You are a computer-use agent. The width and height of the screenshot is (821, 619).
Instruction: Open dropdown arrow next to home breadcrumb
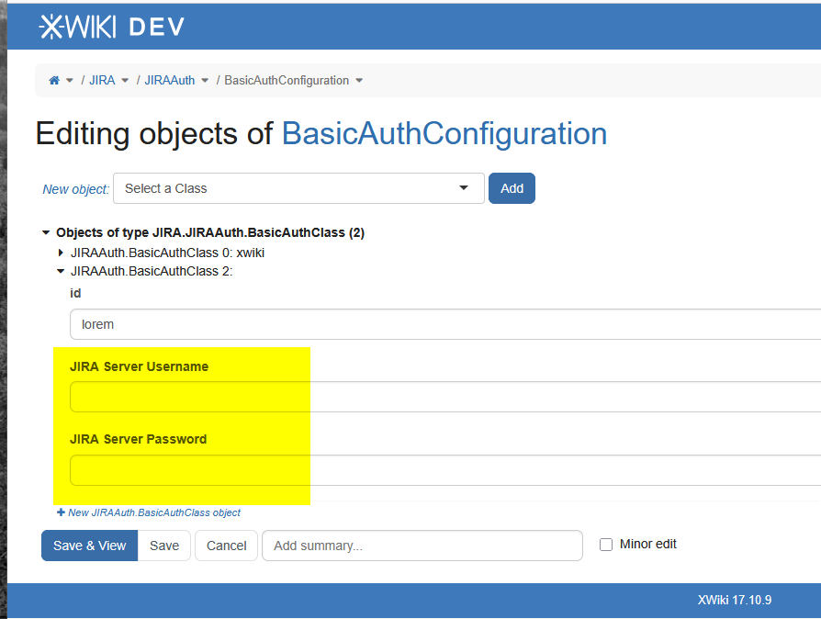(x=70, y=81)
